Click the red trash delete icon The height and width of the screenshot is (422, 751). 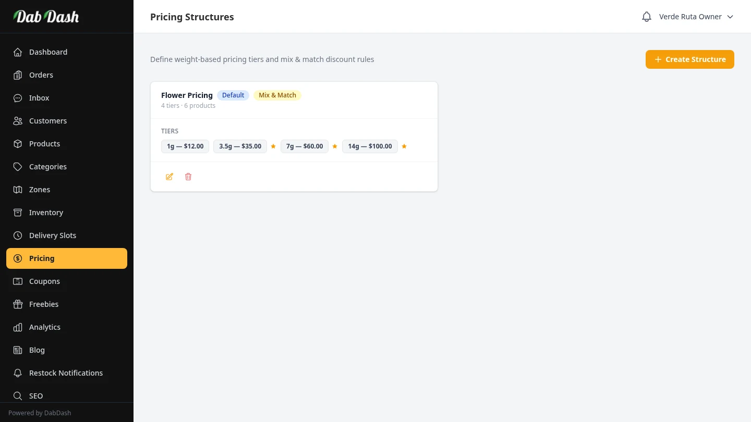188,177
